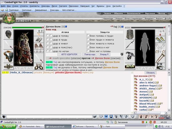
Task: Switch to 1 - Paint taskbar window
Action: [112, 127]
